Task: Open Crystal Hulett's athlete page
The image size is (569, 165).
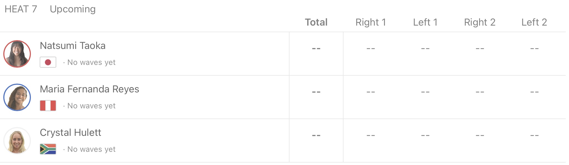Action: pyautogui.click(x=70, y=133)
